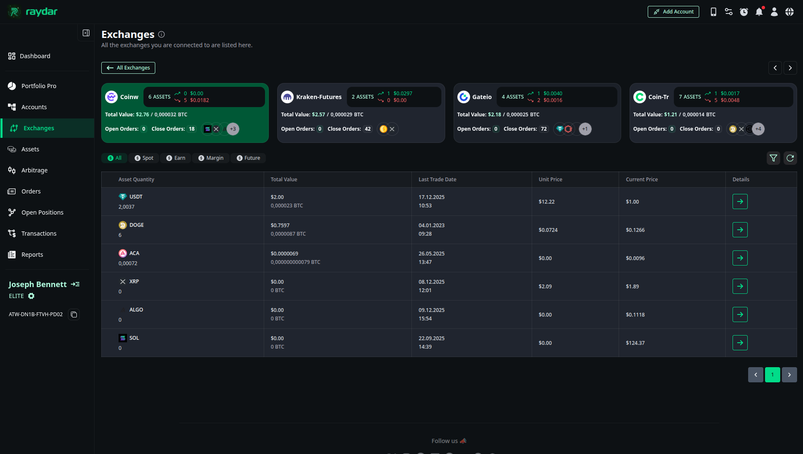Select the Spot filter option
The height and width of the screenshot is (454, 803).
pos(143,158)
